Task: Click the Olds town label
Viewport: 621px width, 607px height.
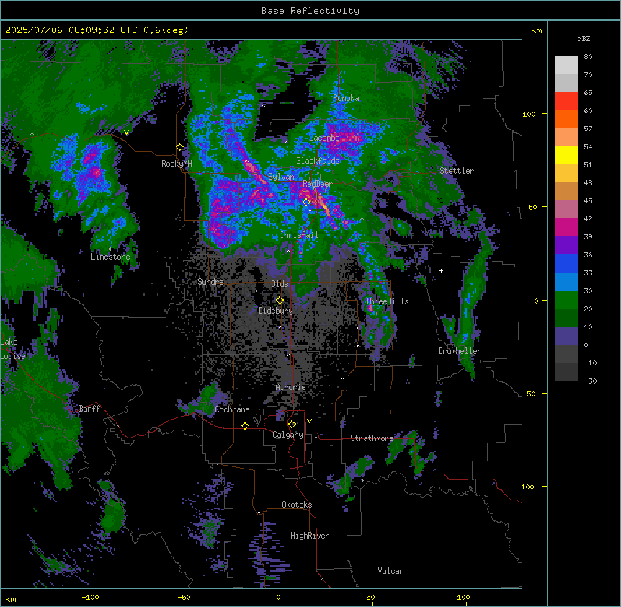Action: point(280,284)
